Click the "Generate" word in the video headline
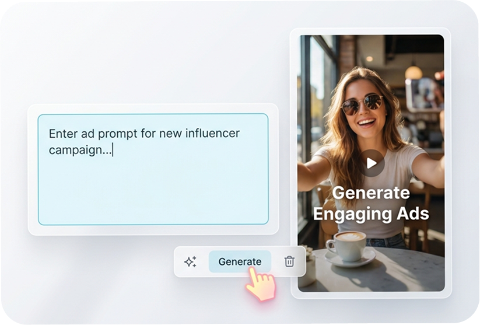 click(x=371, y=193)
